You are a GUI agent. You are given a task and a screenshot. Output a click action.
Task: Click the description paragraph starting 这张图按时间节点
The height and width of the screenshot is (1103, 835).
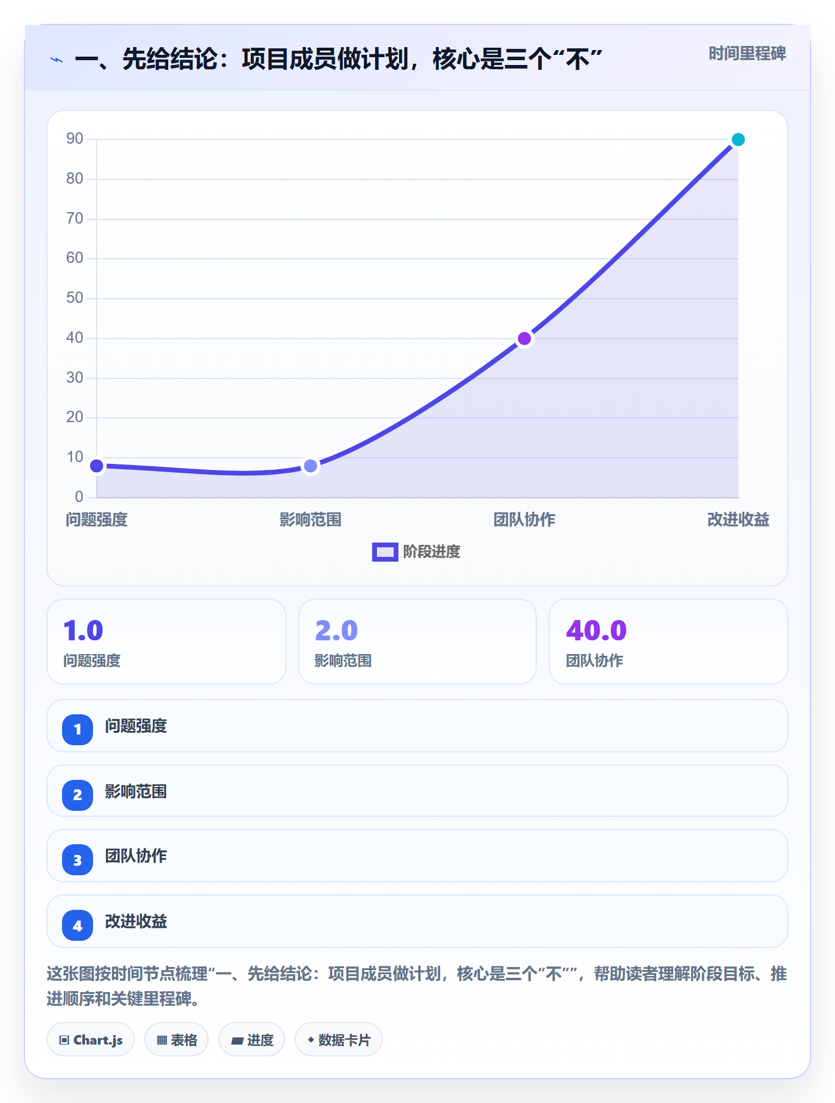click(417, 986)
